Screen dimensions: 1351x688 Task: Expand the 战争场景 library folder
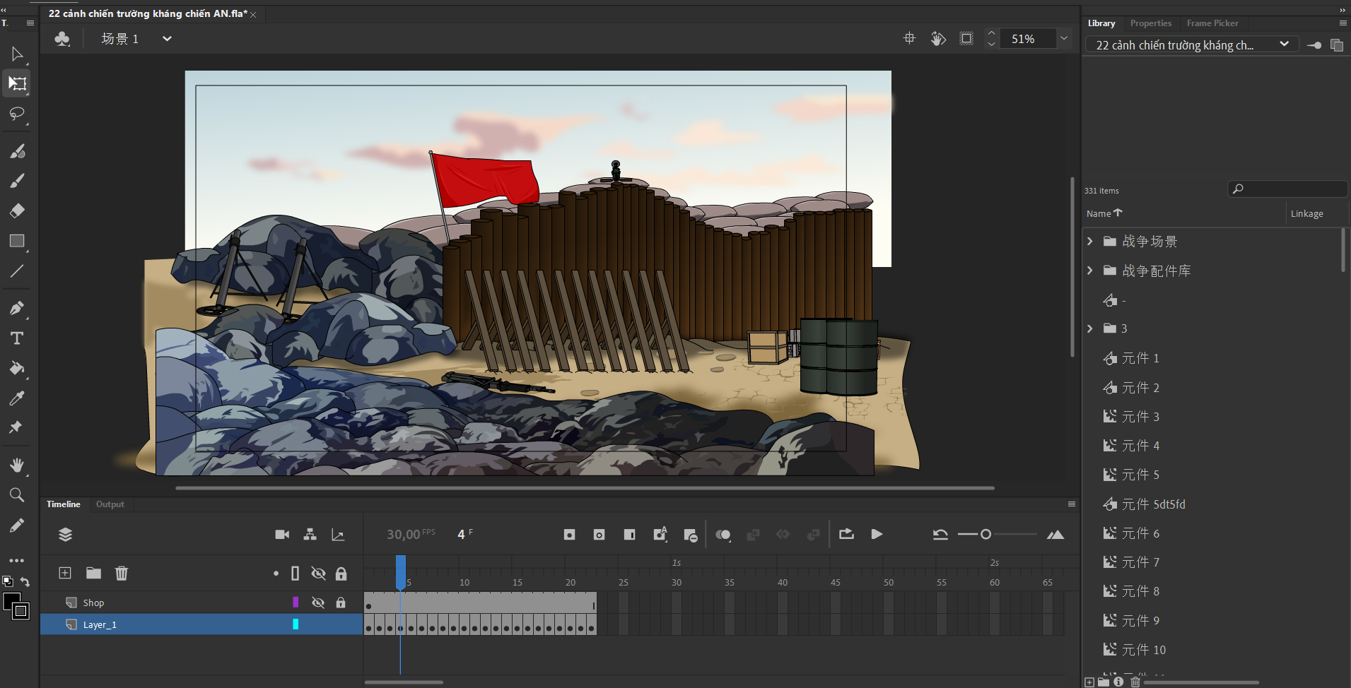click(1090, 242)
